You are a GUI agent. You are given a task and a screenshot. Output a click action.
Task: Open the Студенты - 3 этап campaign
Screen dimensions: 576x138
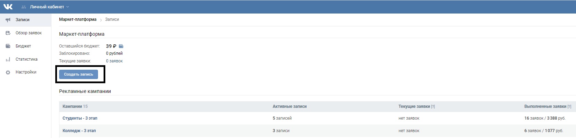[x=80, y=118]
